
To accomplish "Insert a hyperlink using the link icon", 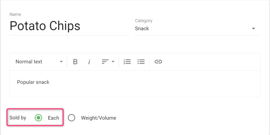I will pos(158,62).
